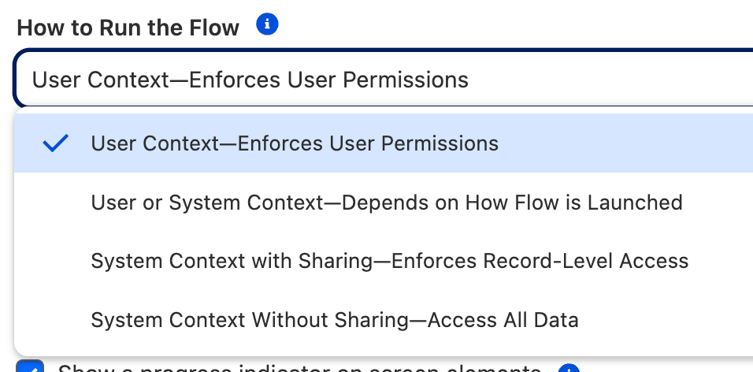This screenshot has height=372, width=753.
Task: Collapse the How to Run the Flow combobox
Action: (384, 78)
